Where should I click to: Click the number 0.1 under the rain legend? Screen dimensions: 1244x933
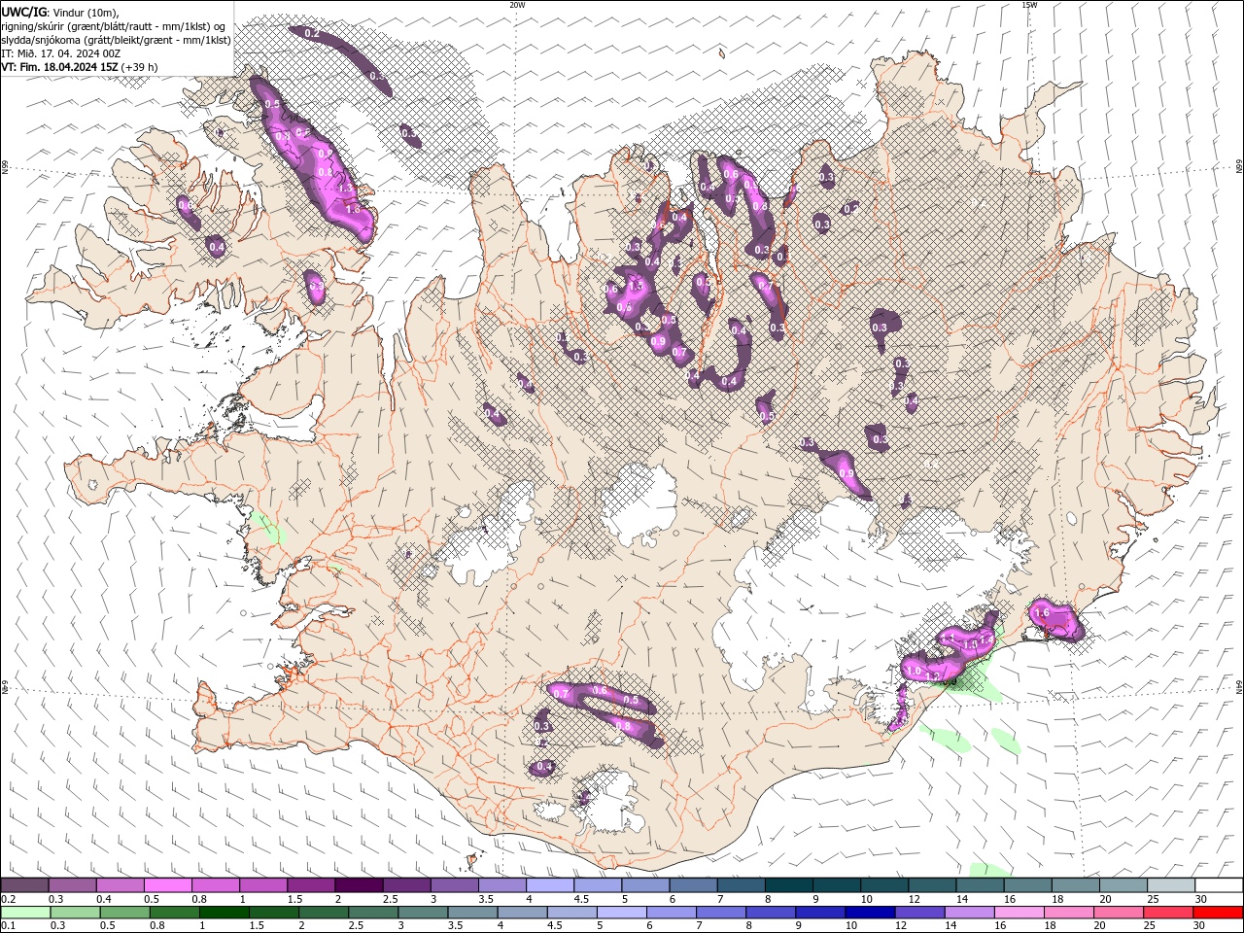pyautogui.click(x=8, y=926)
